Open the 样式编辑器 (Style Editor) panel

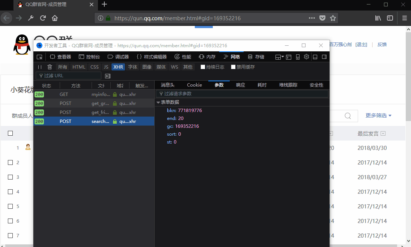pyautogui.click(x=152, y=57)
